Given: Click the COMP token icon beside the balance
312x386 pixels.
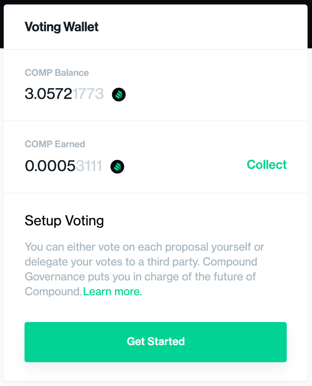Looking at the screenshot, I should (x=119, y=94).
